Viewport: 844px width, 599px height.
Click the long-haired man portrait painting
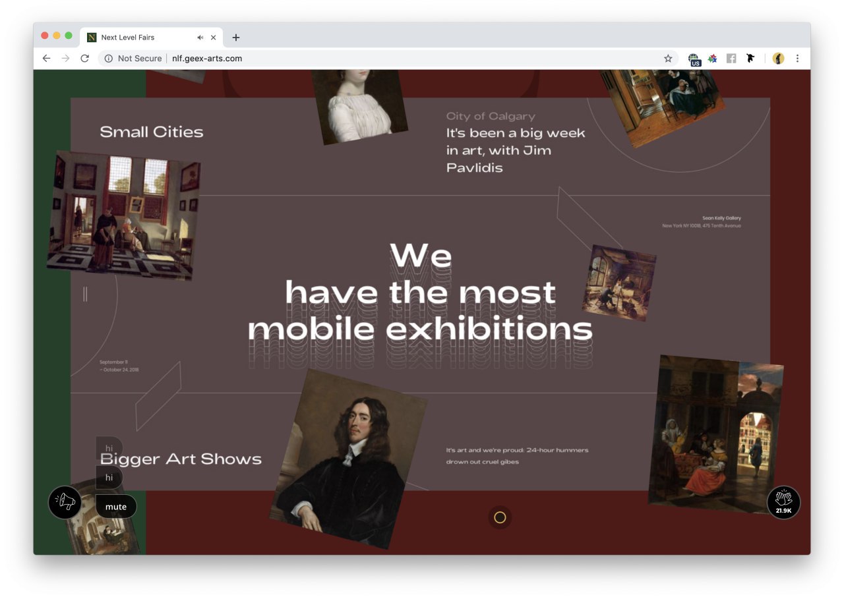click(348, 459)
